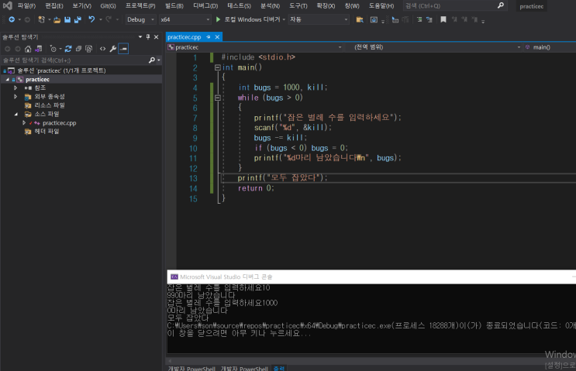
Task: Click the View Code angle-brackets icon
Action: [102, 49]
